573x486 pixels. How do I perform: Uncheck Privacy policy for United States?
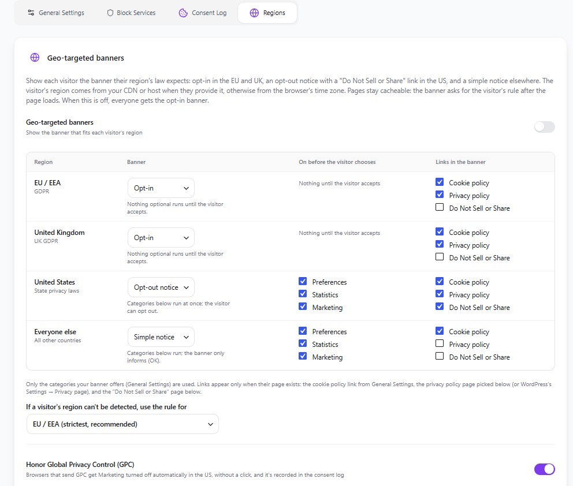coord(440,294)
